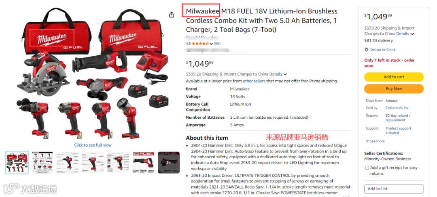Viewport: 437px width, 197px height.
Task: Expand the See more seller info
Action: coord(375,141)
